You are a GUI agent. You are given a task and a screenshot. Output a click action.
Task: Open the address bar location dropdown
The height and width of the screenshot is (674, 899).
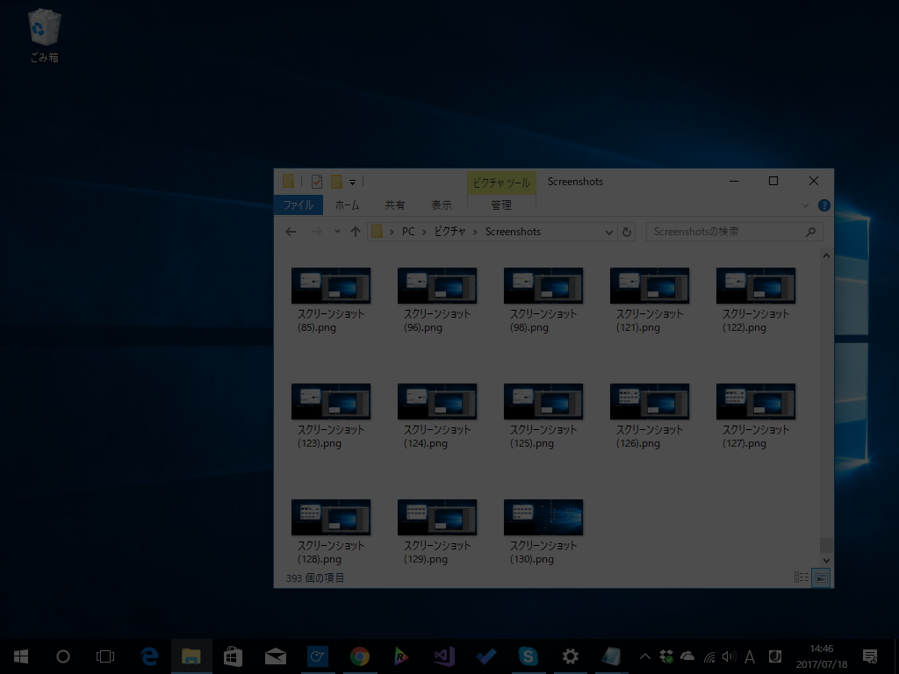[609, 232]
